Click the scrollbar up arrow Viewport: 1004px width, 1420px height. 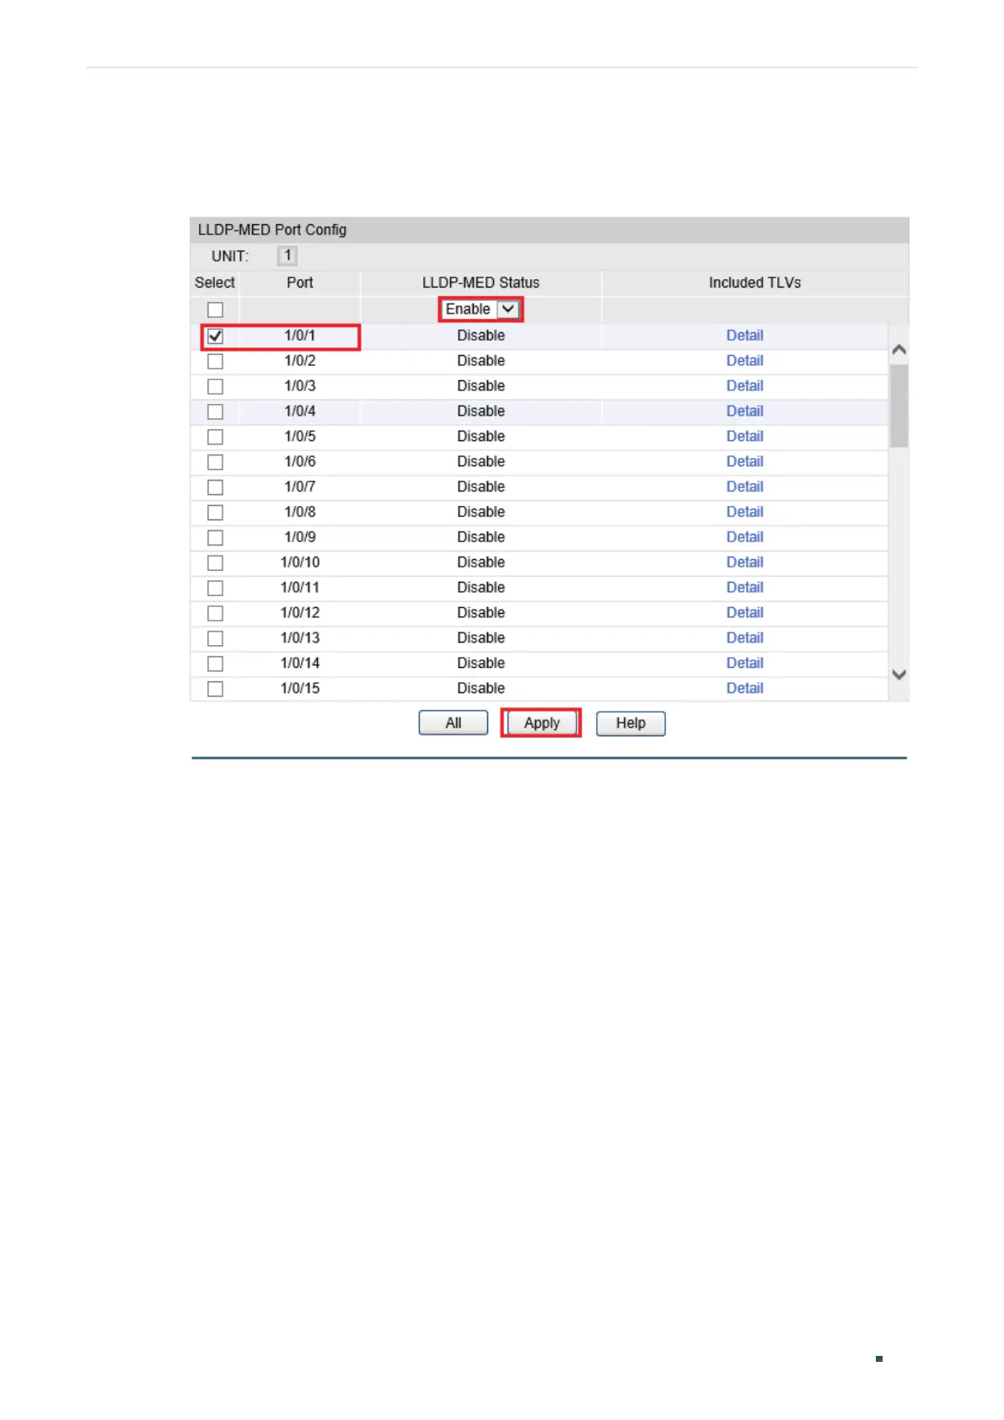point(899,349)
